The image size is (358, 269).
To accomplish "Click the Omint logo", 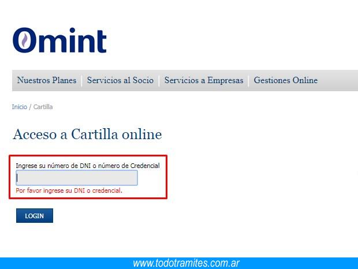I will [59, 40].
